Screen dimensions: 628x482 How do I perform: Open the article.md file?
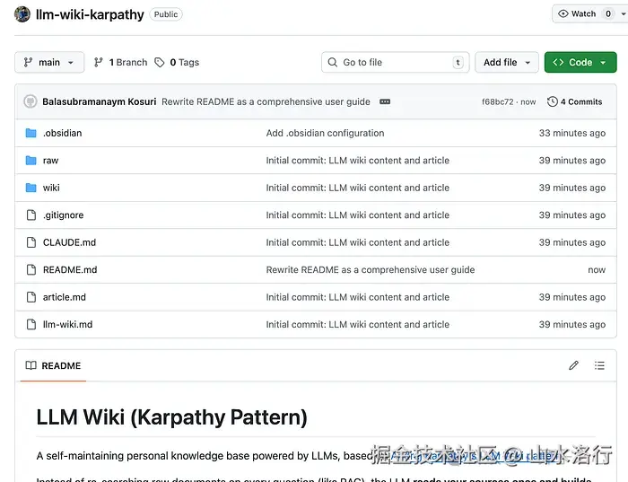click(x=65, y=297)
